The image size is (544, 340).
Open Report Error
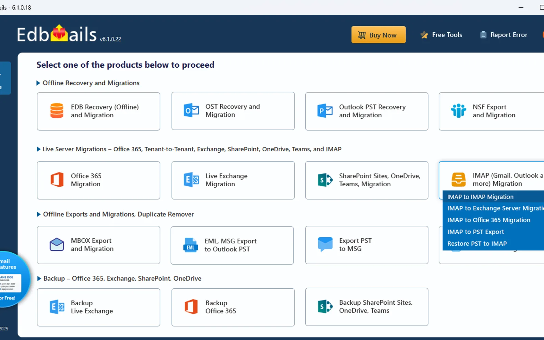(x=504, y=35)
